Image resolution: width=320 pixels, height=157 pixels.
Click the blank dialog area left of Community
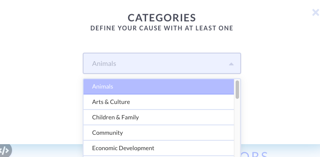[x=41, y=133]
